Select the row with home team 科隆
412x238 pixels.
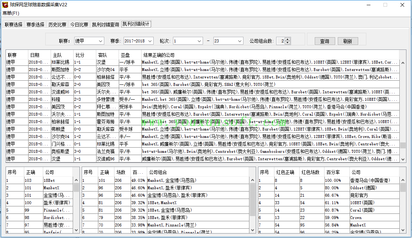[x=203, y=99]
